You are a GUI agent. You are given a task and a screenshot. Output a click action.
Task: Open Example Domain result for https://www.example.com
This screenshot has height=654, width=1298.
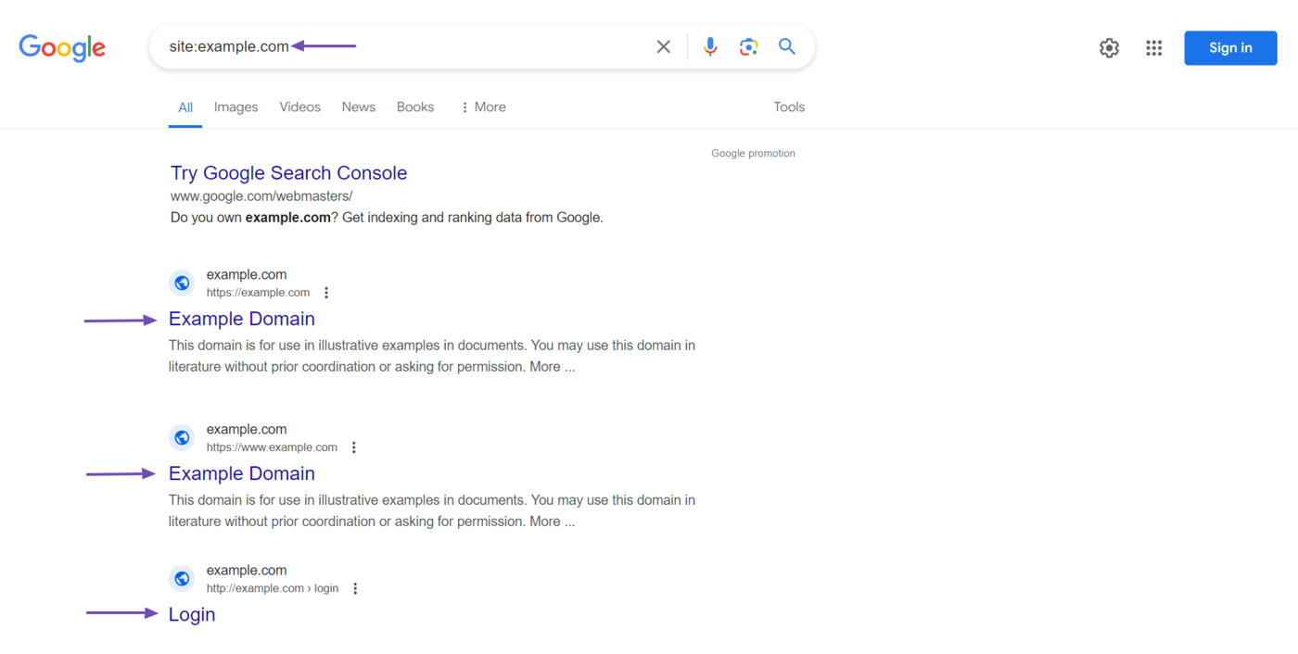pyautogui.click(x=242, y=473)
